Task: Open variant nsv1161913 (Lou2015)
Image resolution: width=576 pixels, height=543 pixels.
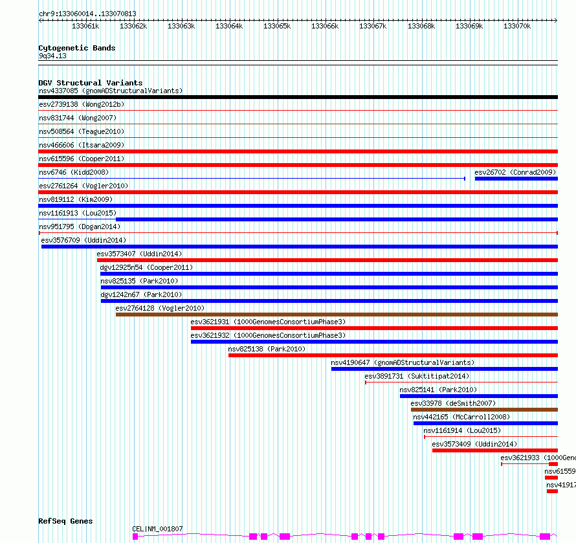Action: coord(78,213)
